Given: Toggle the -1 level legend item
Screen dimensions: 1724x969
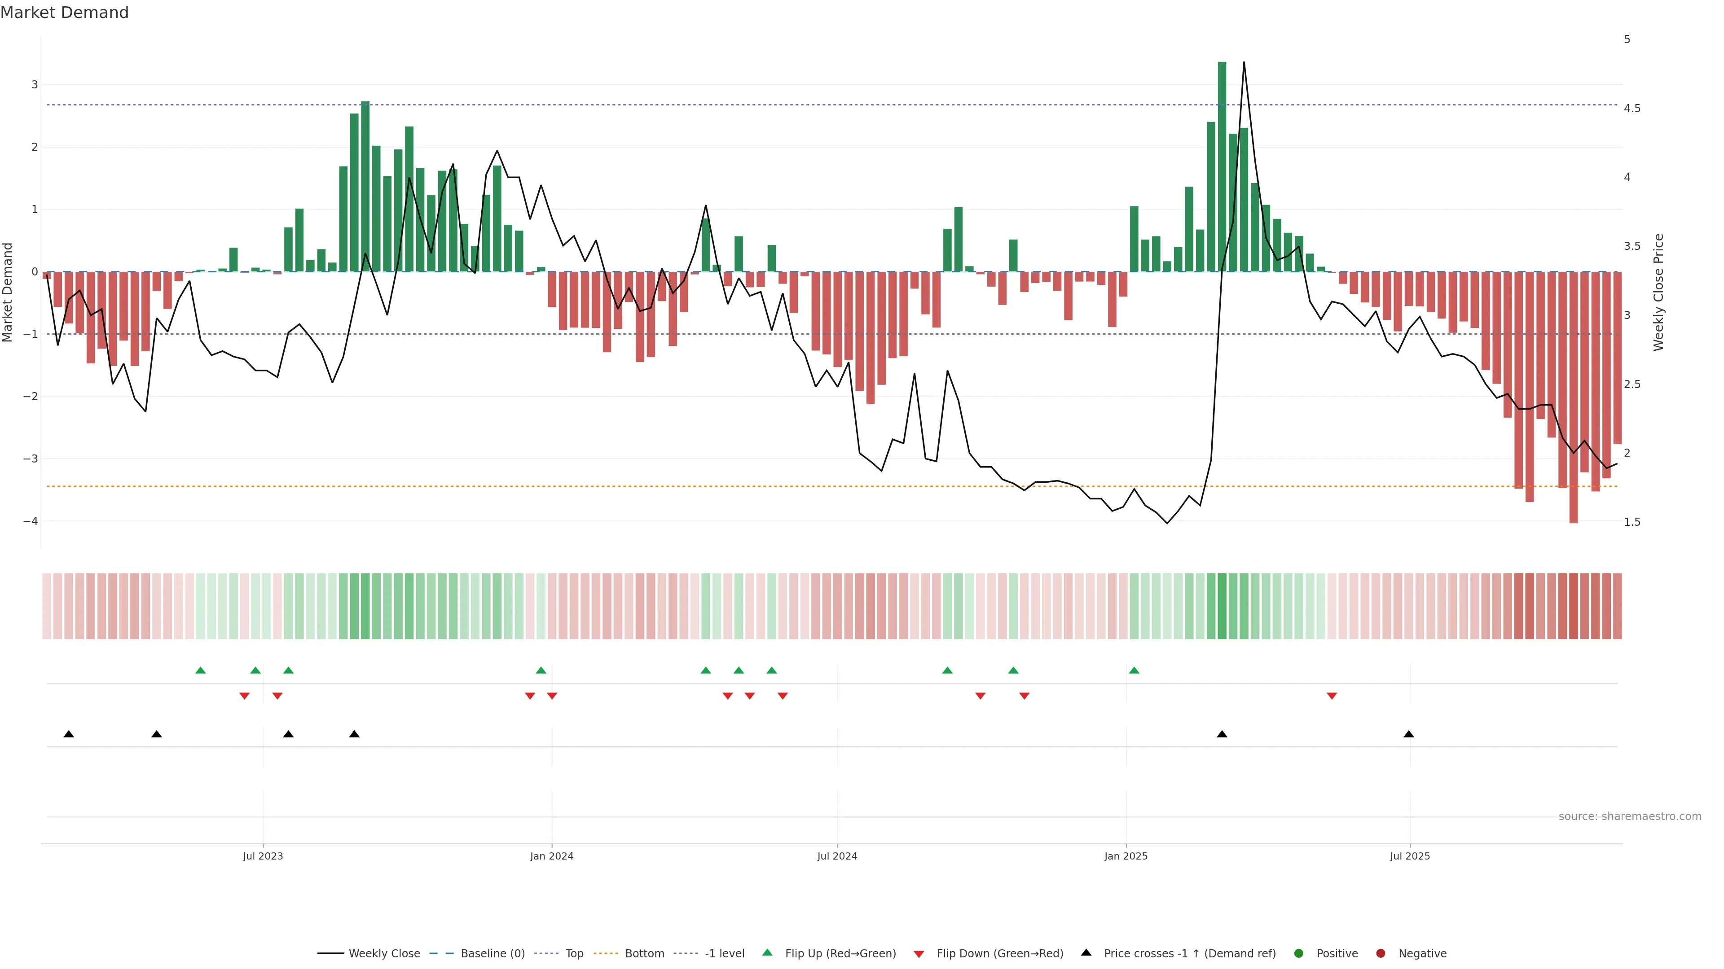Looking at the screenshot, I should [724, 953].
